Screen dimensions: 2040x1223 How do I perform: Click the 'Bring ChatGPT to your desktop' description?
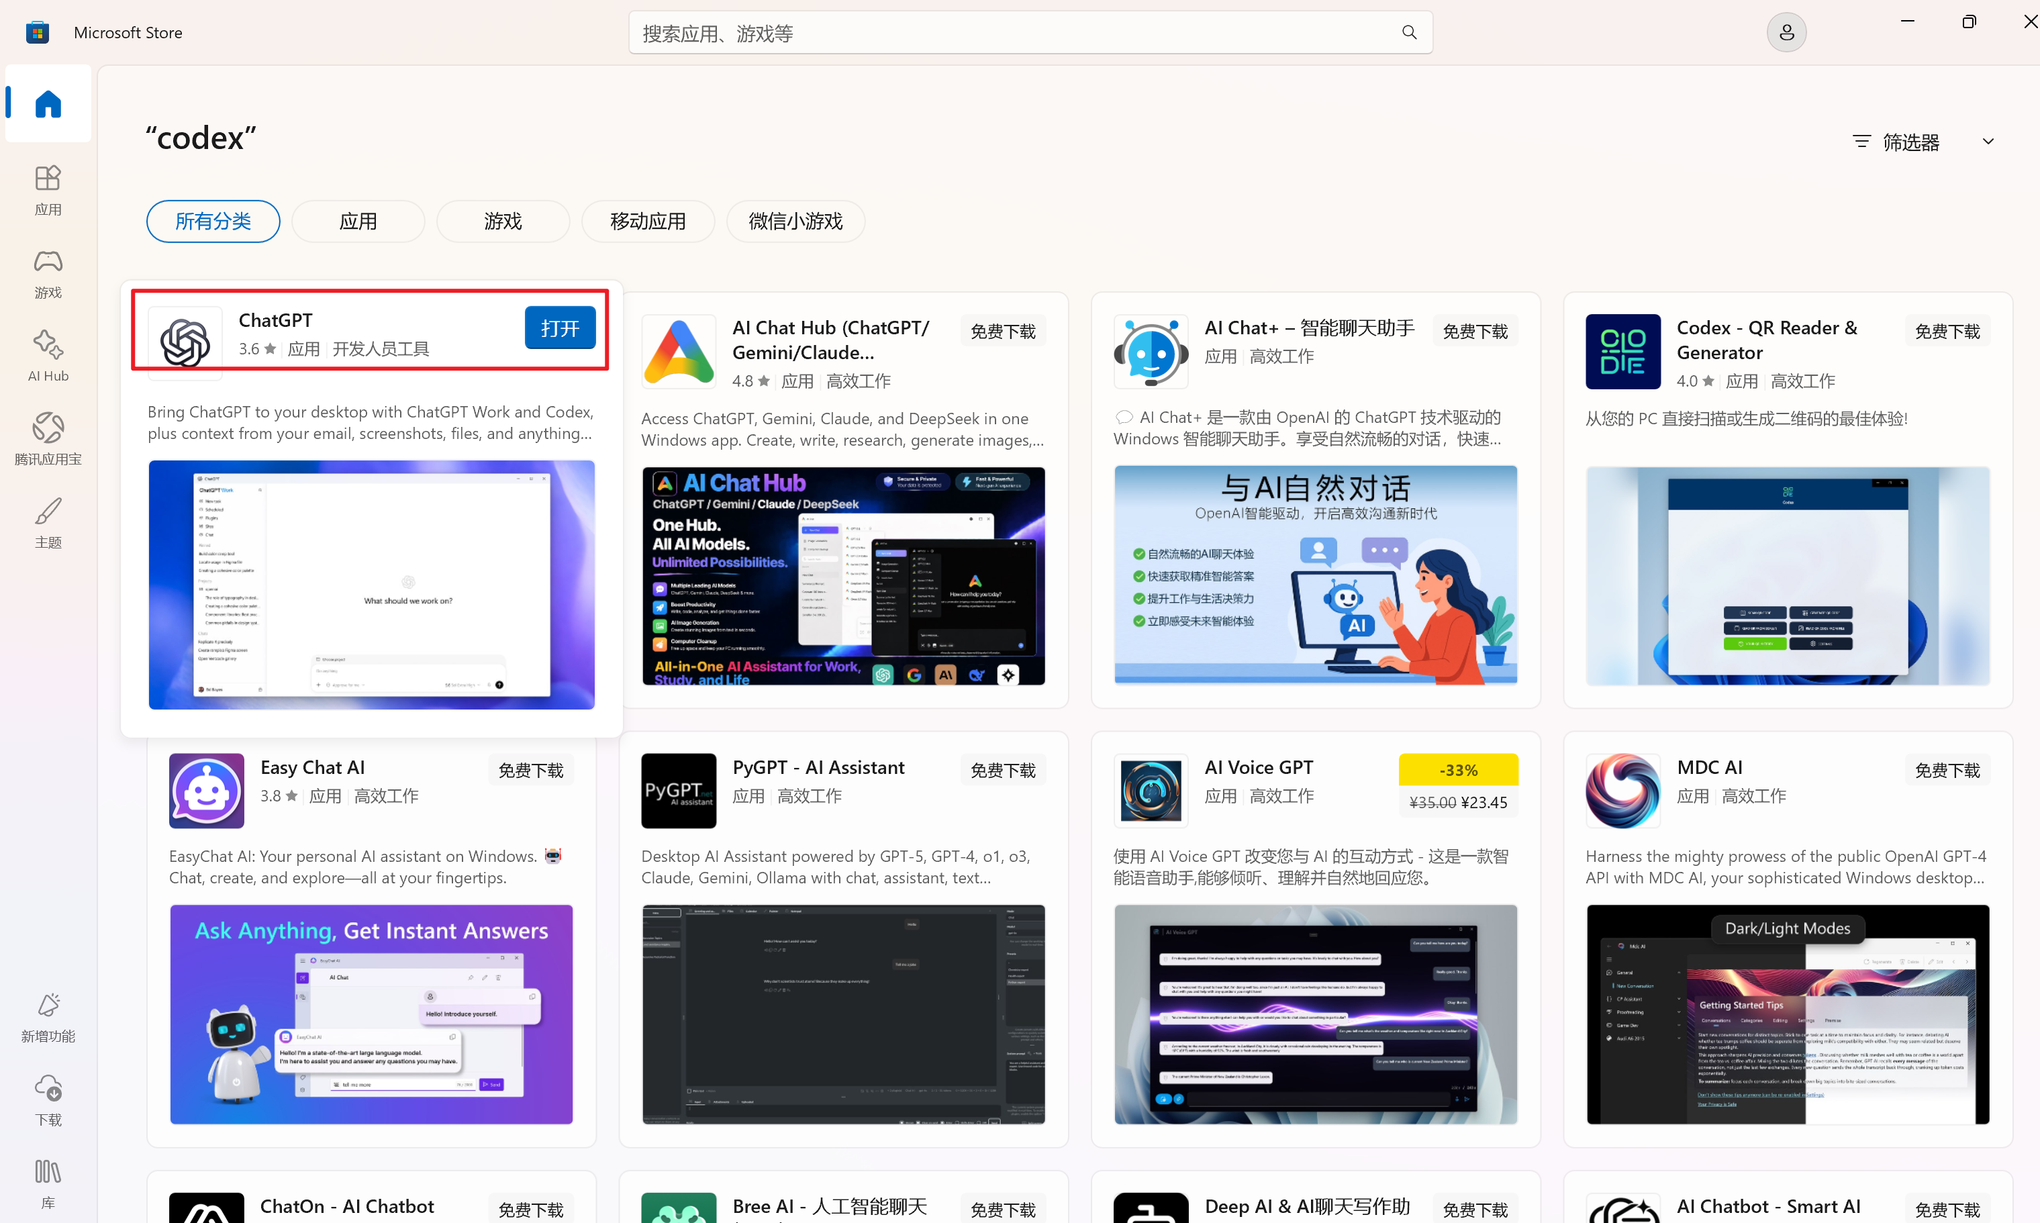[x=371, y=423]
